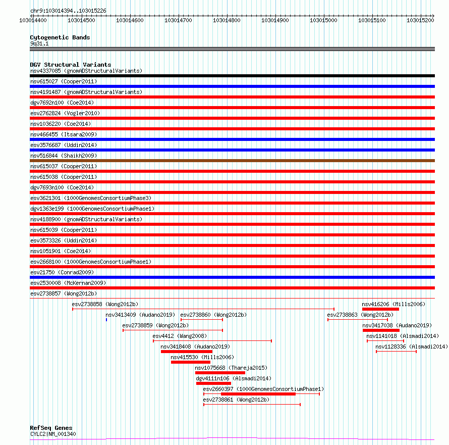Open the nsv615027 (Cooper2011) variant
The image size is (449, 445).
(x=64, y=81)
